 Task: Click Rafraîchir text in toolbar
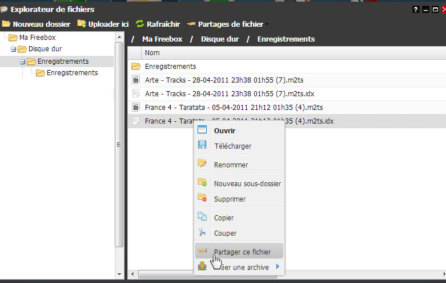pos(163,24)
